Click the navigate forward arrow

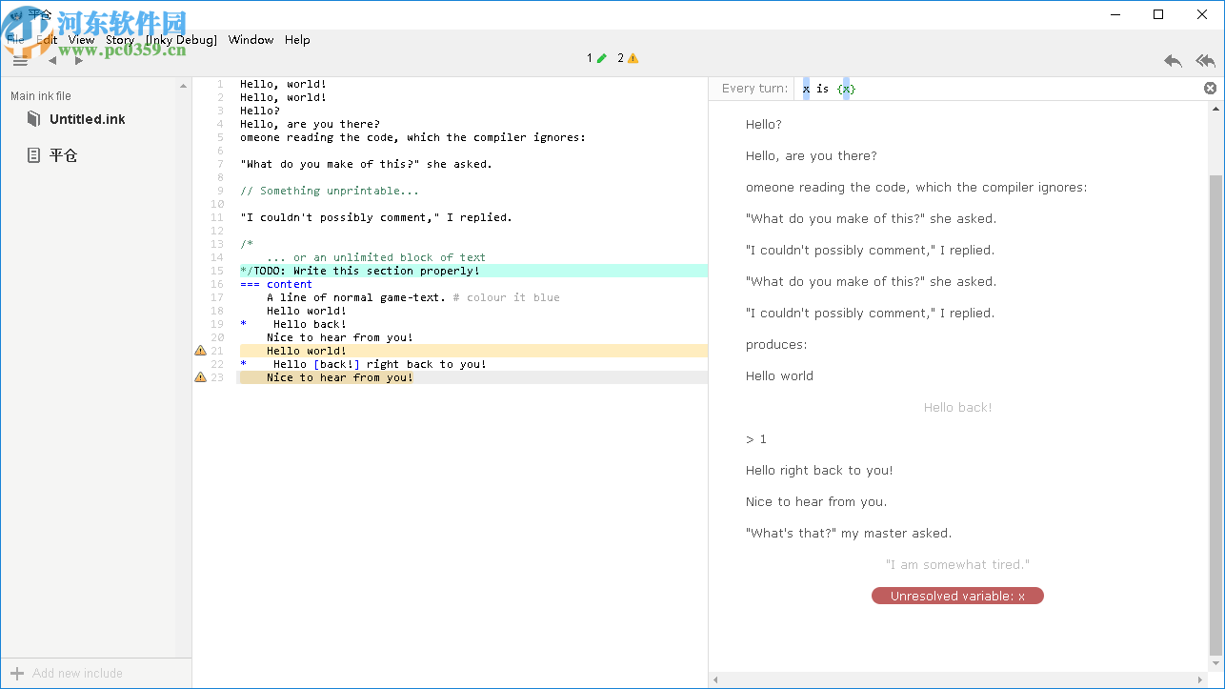point(79,60)
